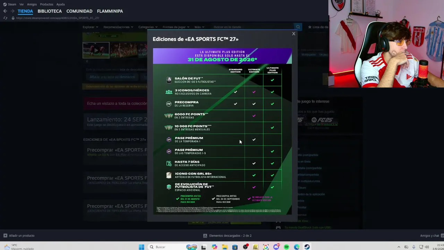Go back using the Steam back arrow
This screenshot has height=250, width=444.
tap(5, 11)
